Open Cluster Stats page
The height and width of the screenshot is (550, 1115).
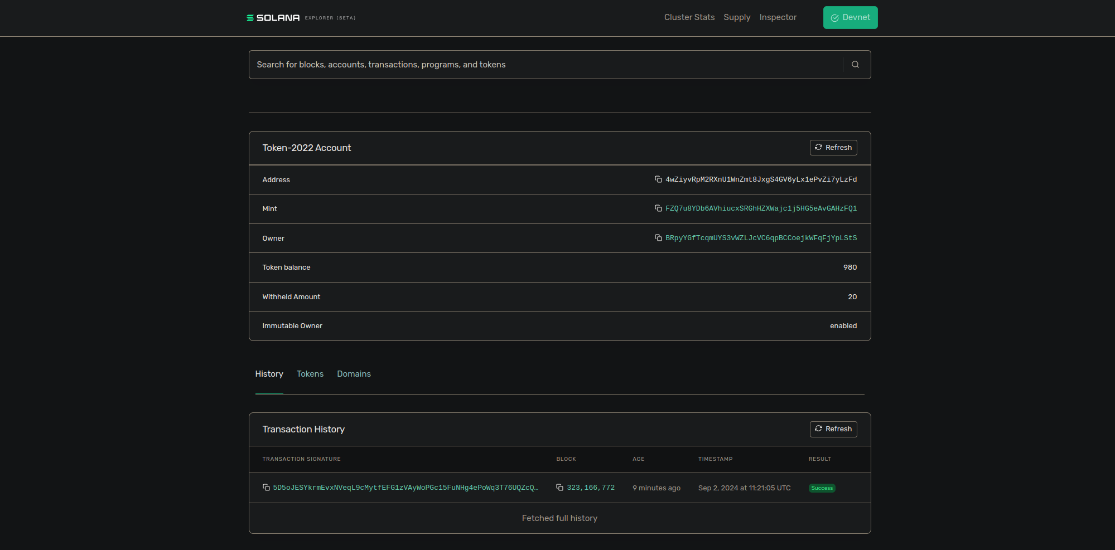click(x=689, y=17)
